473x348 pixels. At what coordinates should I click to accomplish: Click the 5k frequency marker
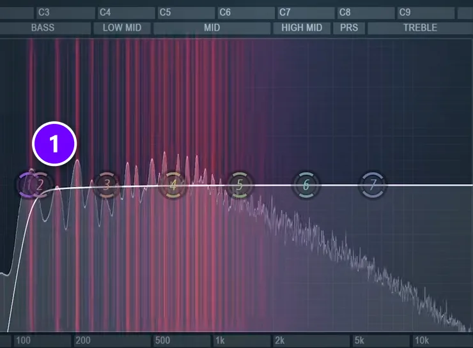click(359, 340)
